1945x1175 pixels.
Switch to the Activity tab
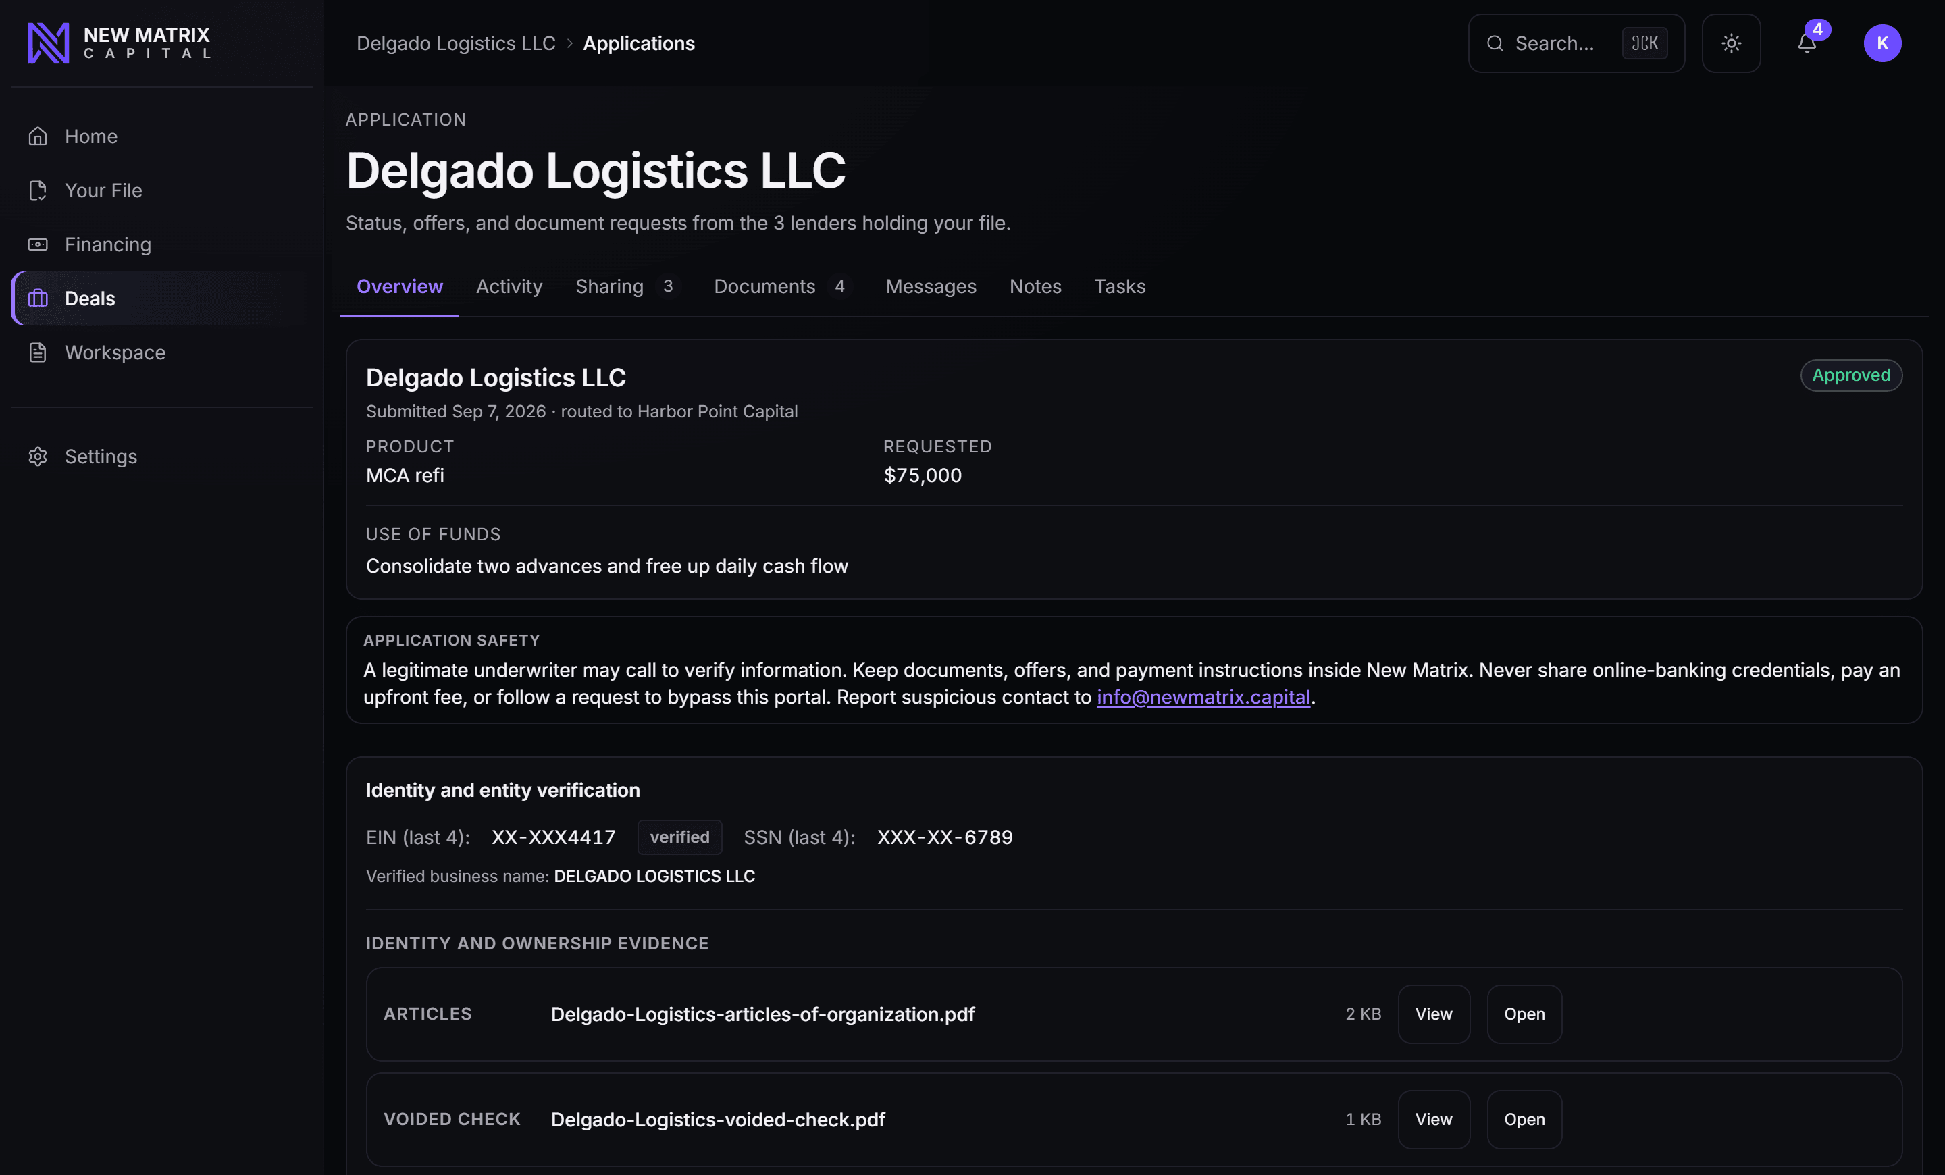[509, 286]
